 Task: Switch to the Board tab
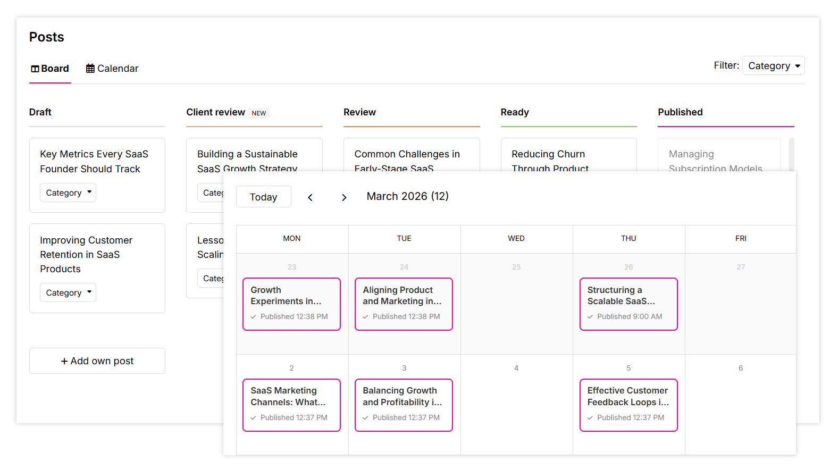pos(50,69)
